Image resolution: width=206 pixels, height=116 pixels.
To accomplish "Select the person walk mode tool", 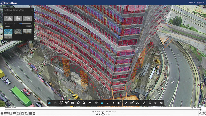I will point(113,103).
